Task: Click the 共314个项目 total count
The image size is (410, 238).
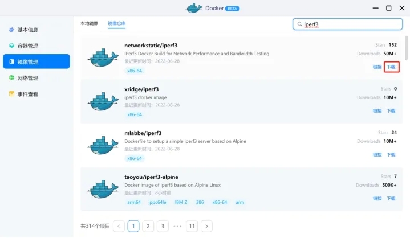Action: 95,226
